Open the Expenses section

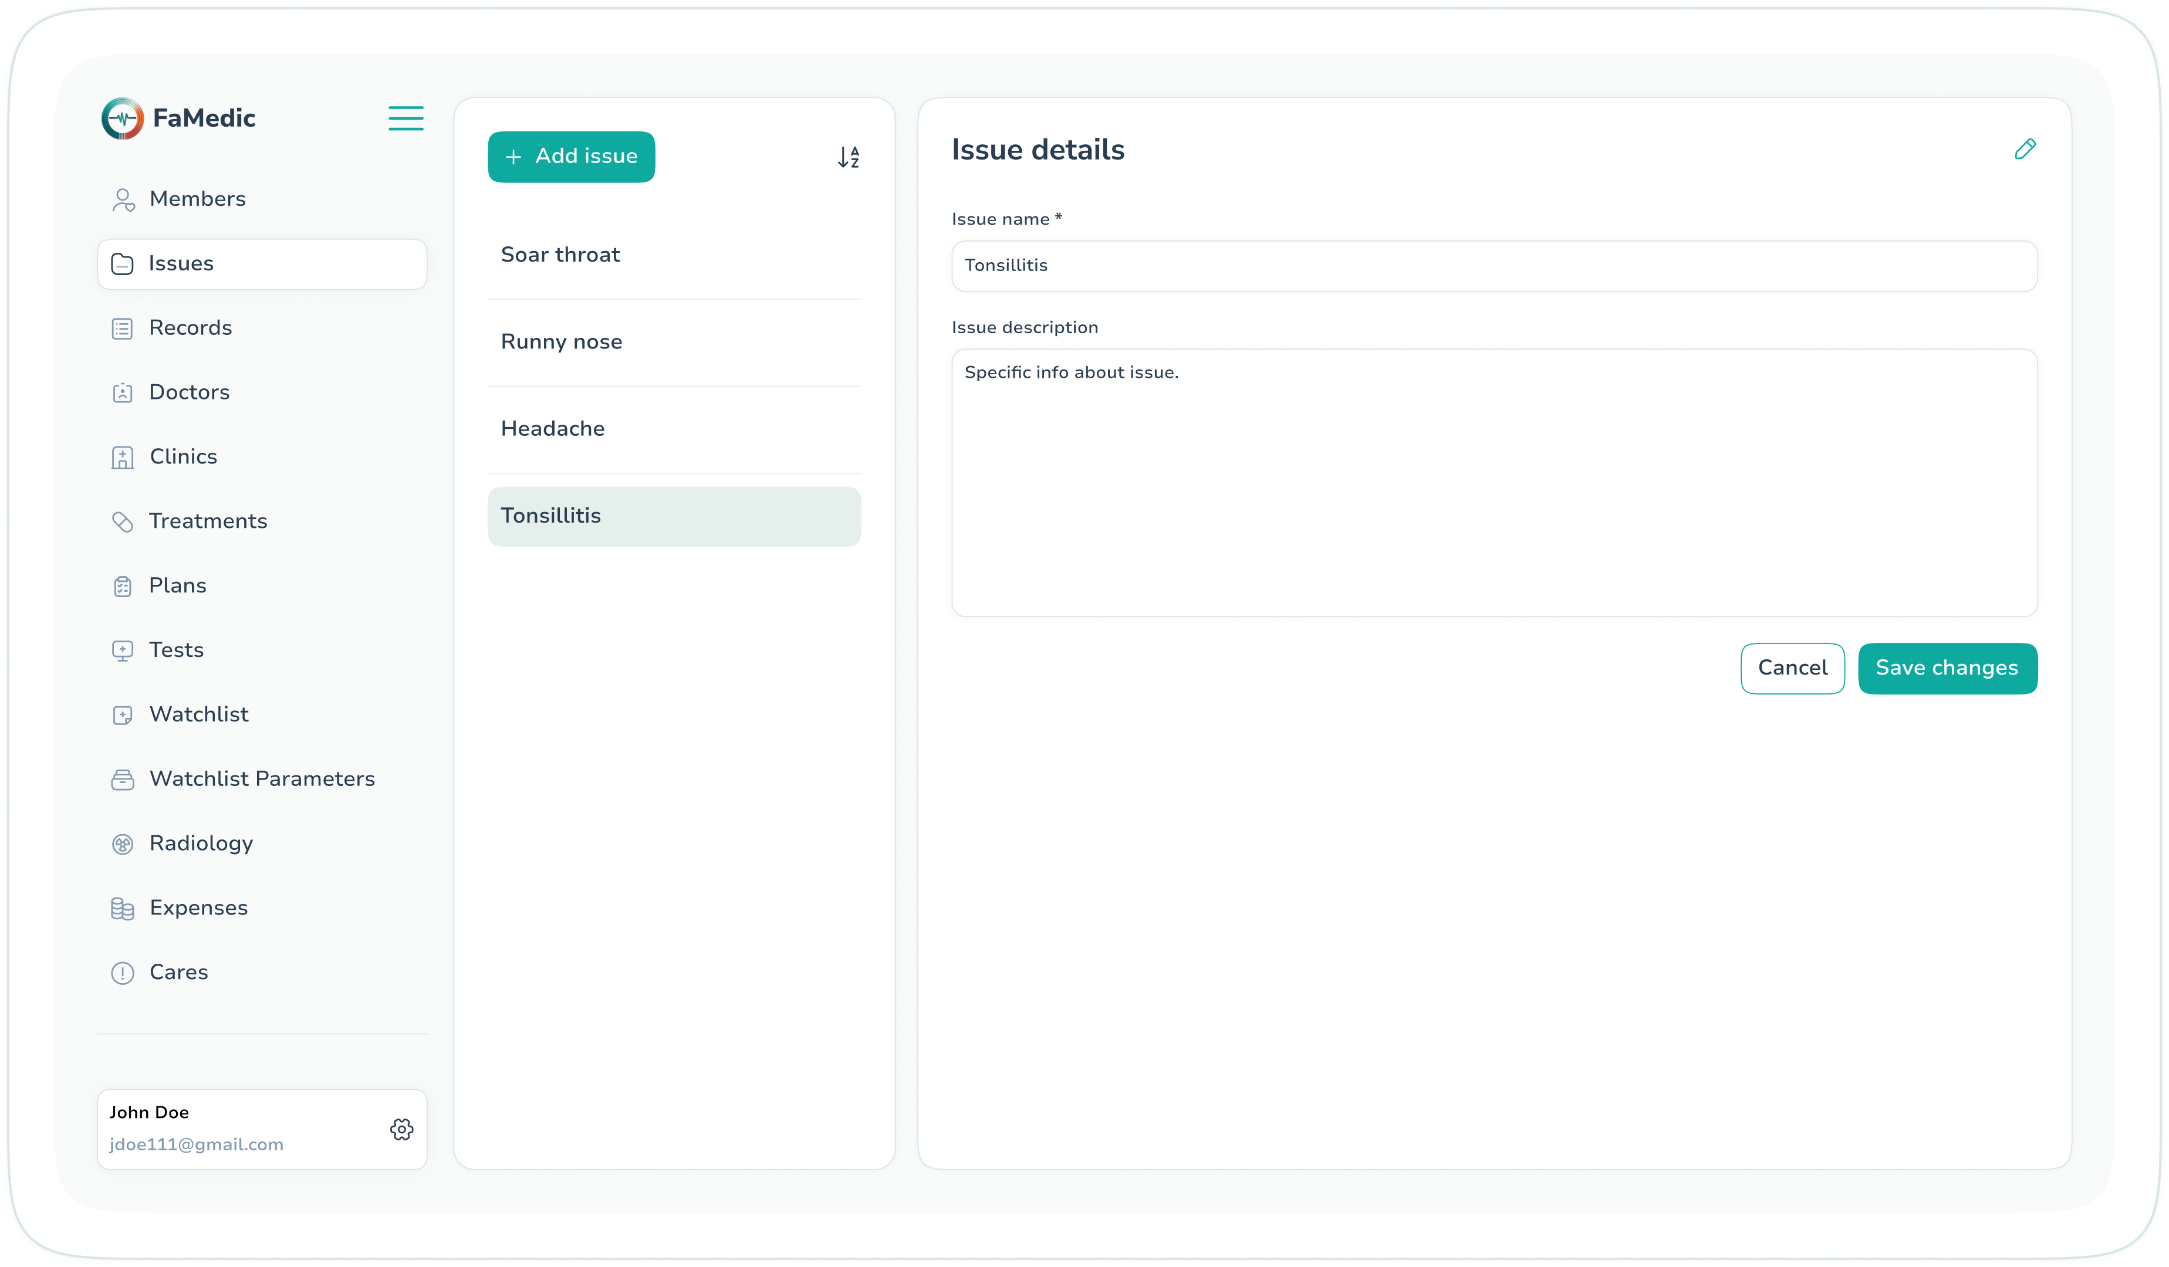[262, 909]
